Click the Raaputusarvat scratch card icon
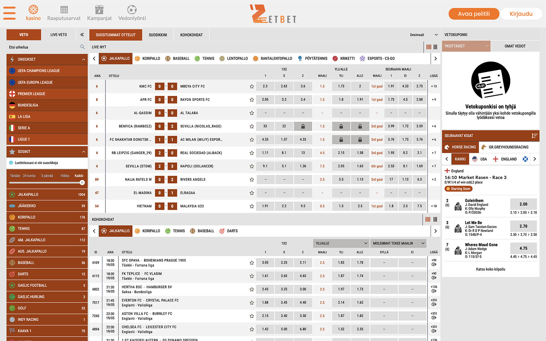546x341 pixels. (x=64, y=10)
